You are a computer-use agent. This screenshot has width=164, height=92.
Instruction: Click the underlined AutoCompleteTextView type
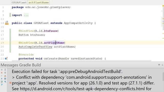tap(35, 47)
